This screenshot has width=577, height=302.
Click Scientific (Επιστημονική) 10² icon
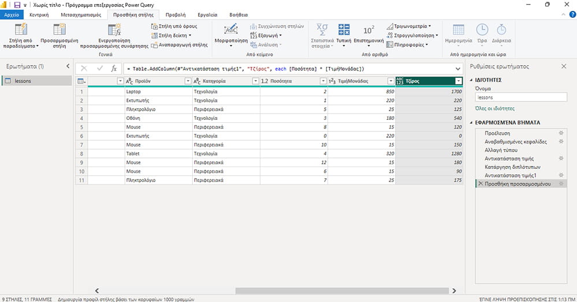coord(368,30)
